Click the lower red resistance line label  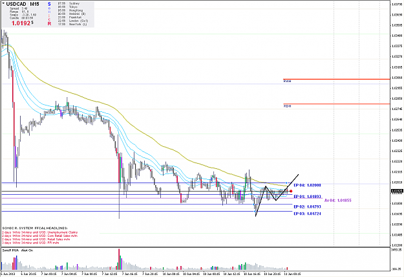click(287, 106)
